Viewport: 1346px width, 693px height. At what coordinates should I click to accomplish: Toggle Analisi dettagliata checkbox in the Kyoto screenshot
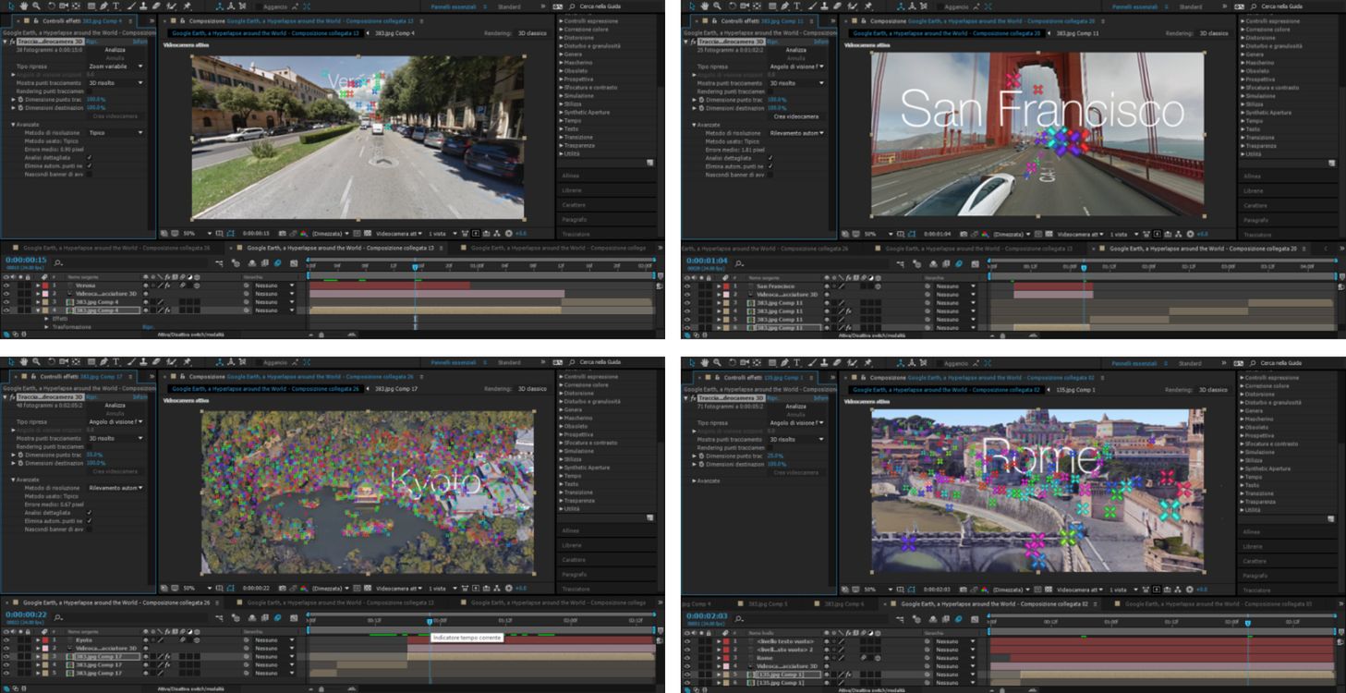(x=89, y=513)
